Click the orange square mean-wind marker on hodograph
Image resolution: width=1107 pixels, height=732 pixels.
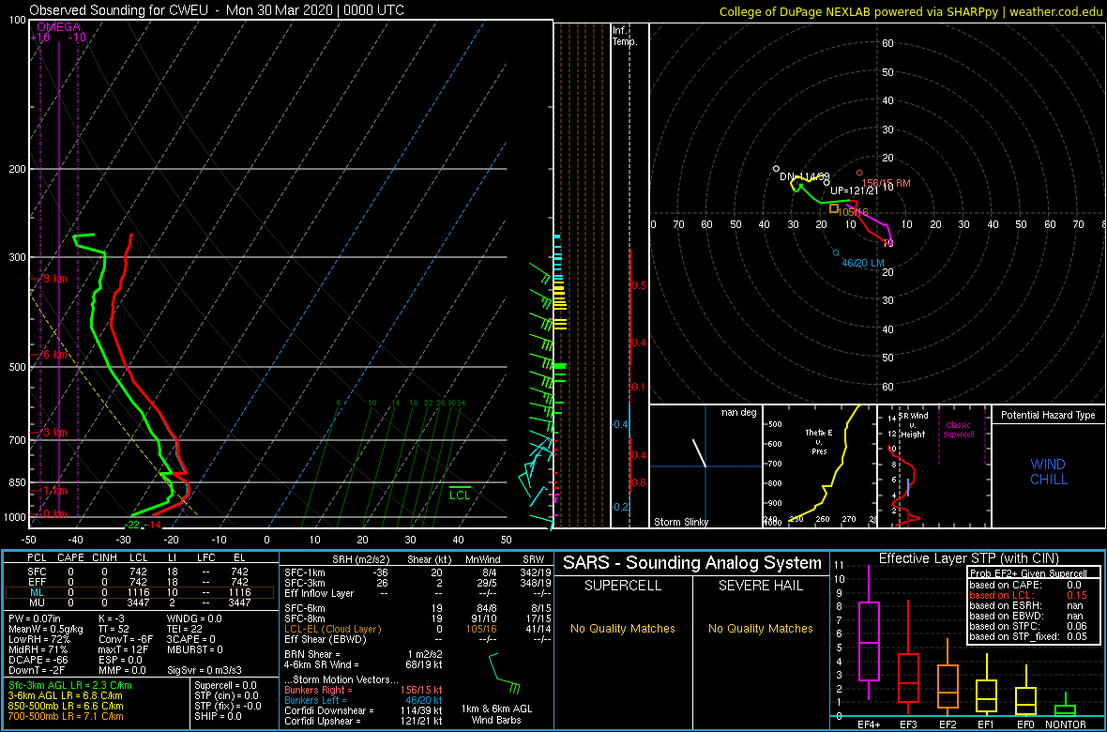coord(834,208)
